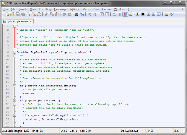The image size is (187, 135).
Task: Click the folder plugin icon before spell check
Action: click(x=166, y=14)
